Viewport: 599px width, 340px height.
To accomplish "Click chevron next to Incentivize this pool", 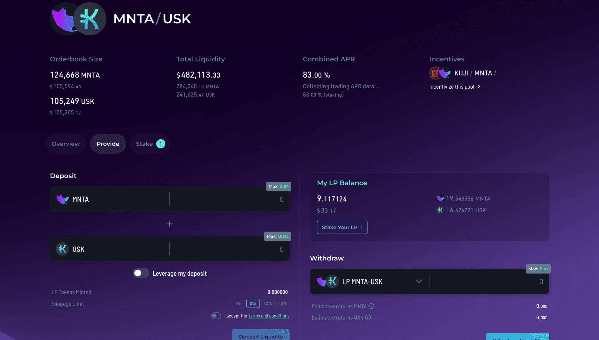I will click(479, 87).
